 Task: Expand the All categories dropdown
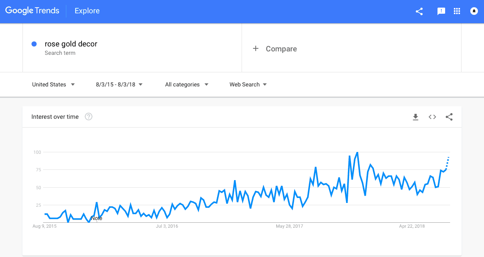[x=186, y=84]
